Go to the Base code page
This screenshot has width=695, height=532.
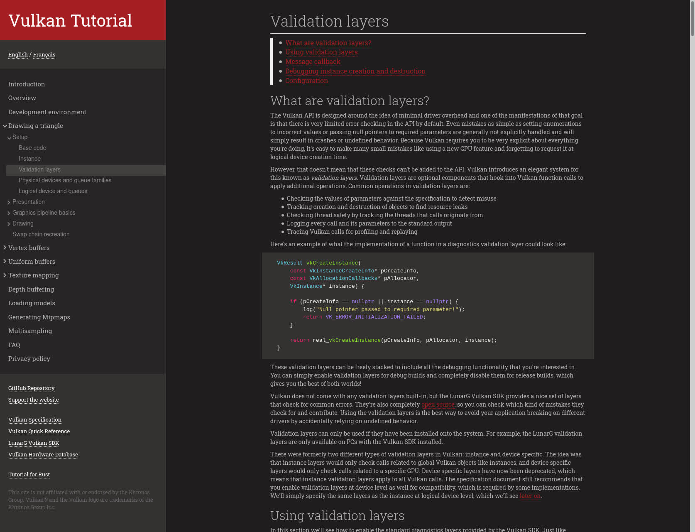pyautogui.click(x=32, y=148)
